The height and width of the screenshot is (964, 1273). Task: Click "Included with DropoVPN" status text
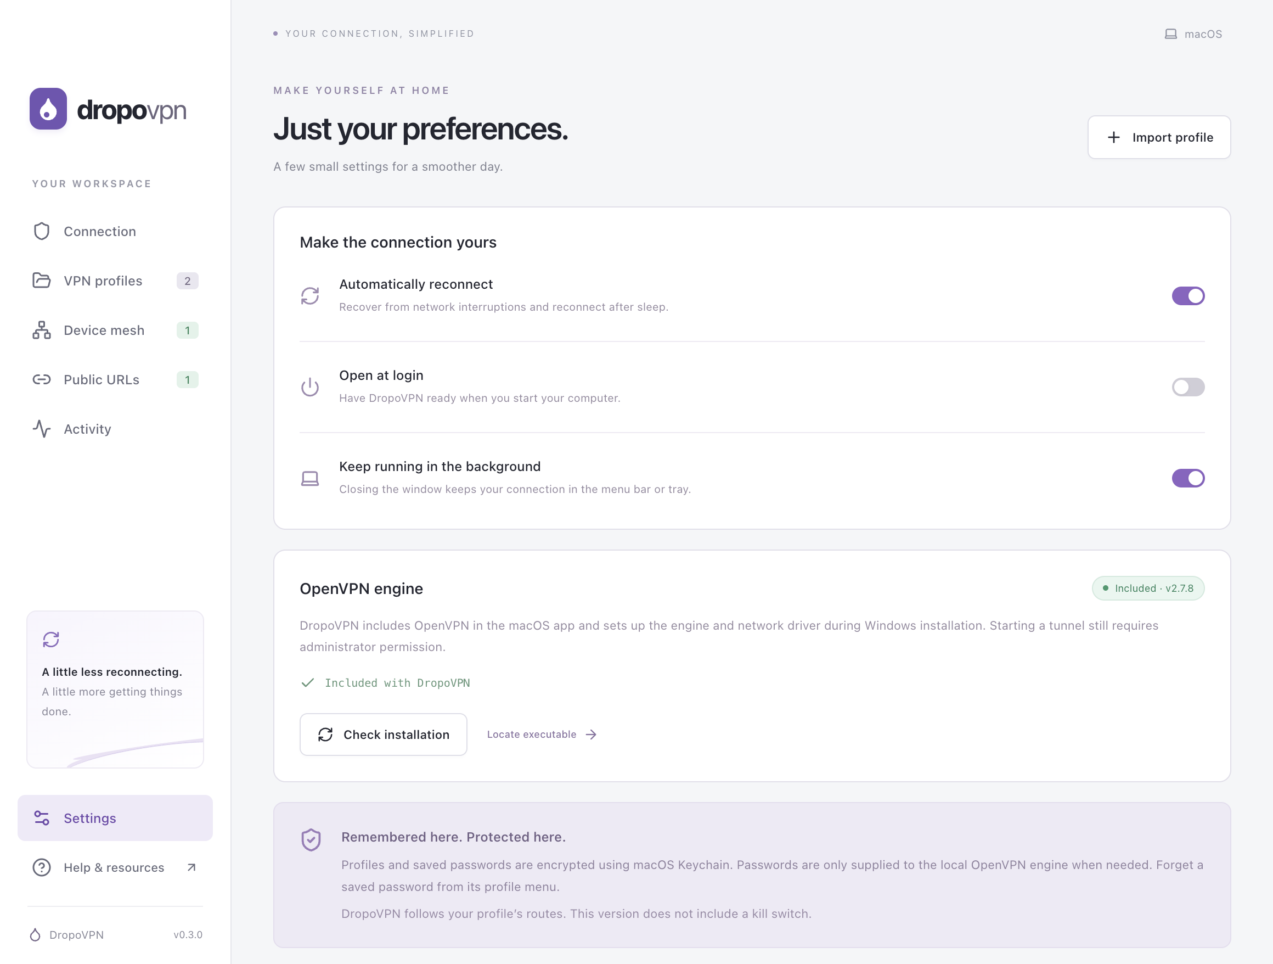pos(397,682)
